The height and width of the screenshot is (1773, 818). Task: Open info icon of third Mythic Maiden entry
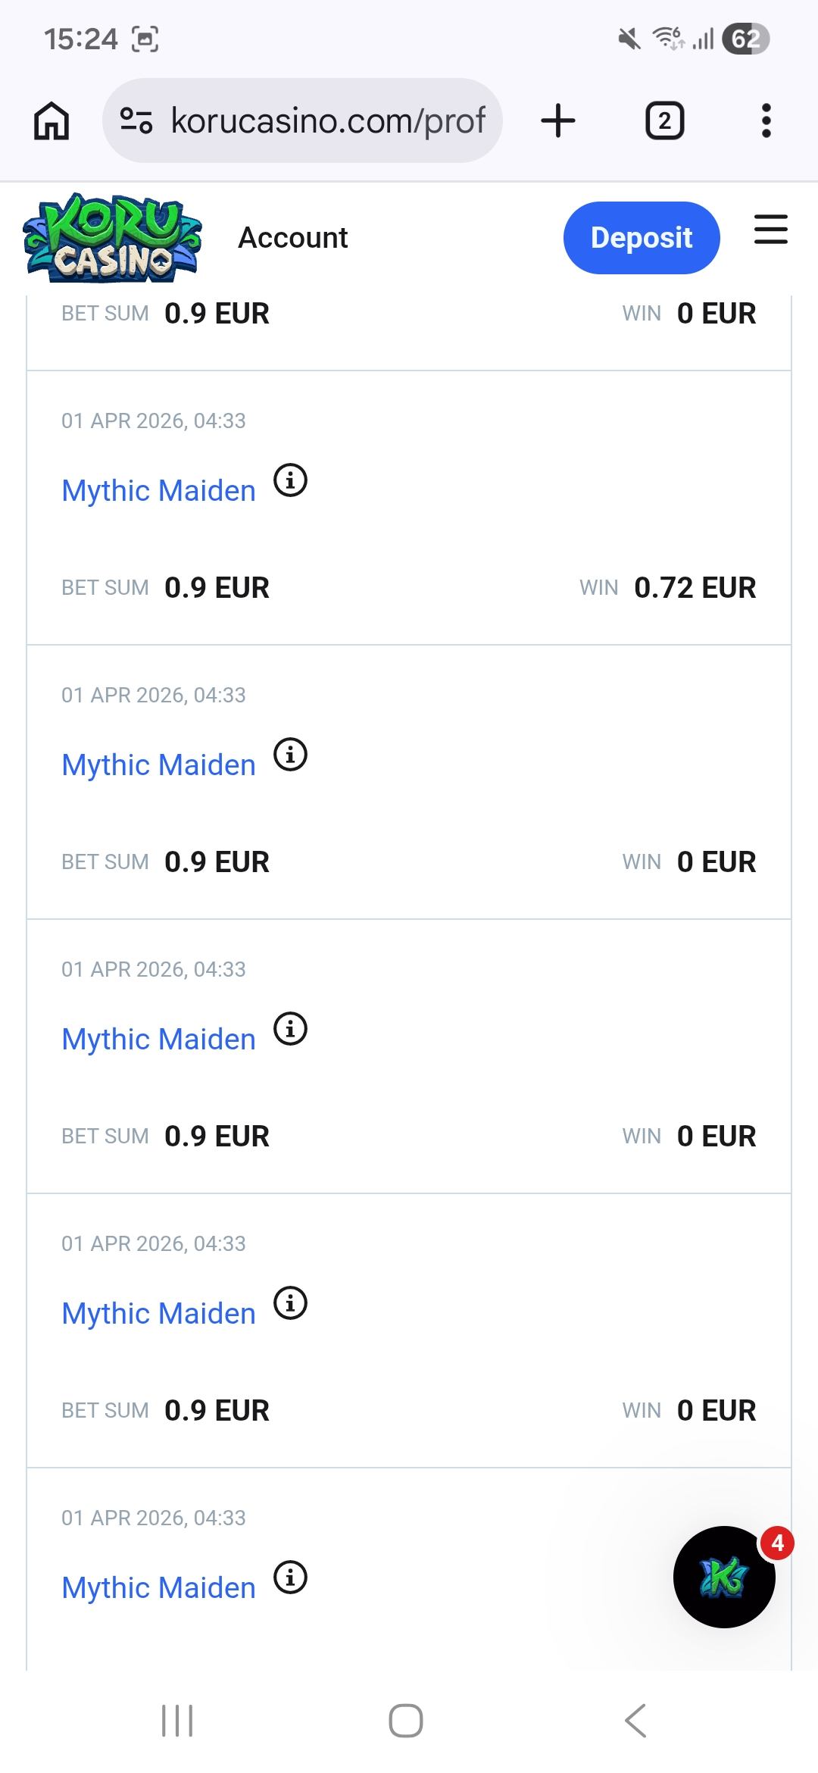(x=290, y=1029)
